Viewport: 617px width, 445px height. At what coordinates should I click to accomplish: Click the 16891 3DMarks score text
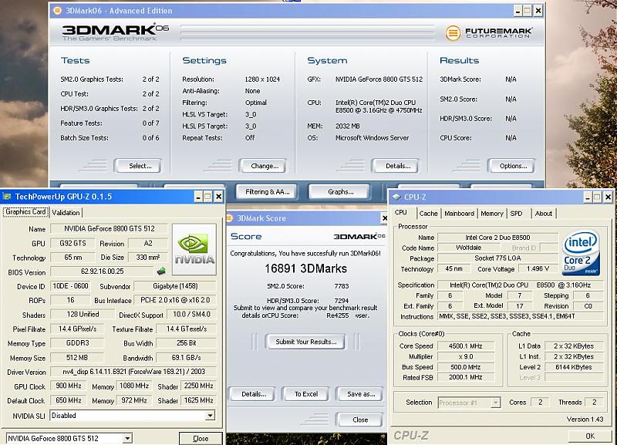click(305, 268)
